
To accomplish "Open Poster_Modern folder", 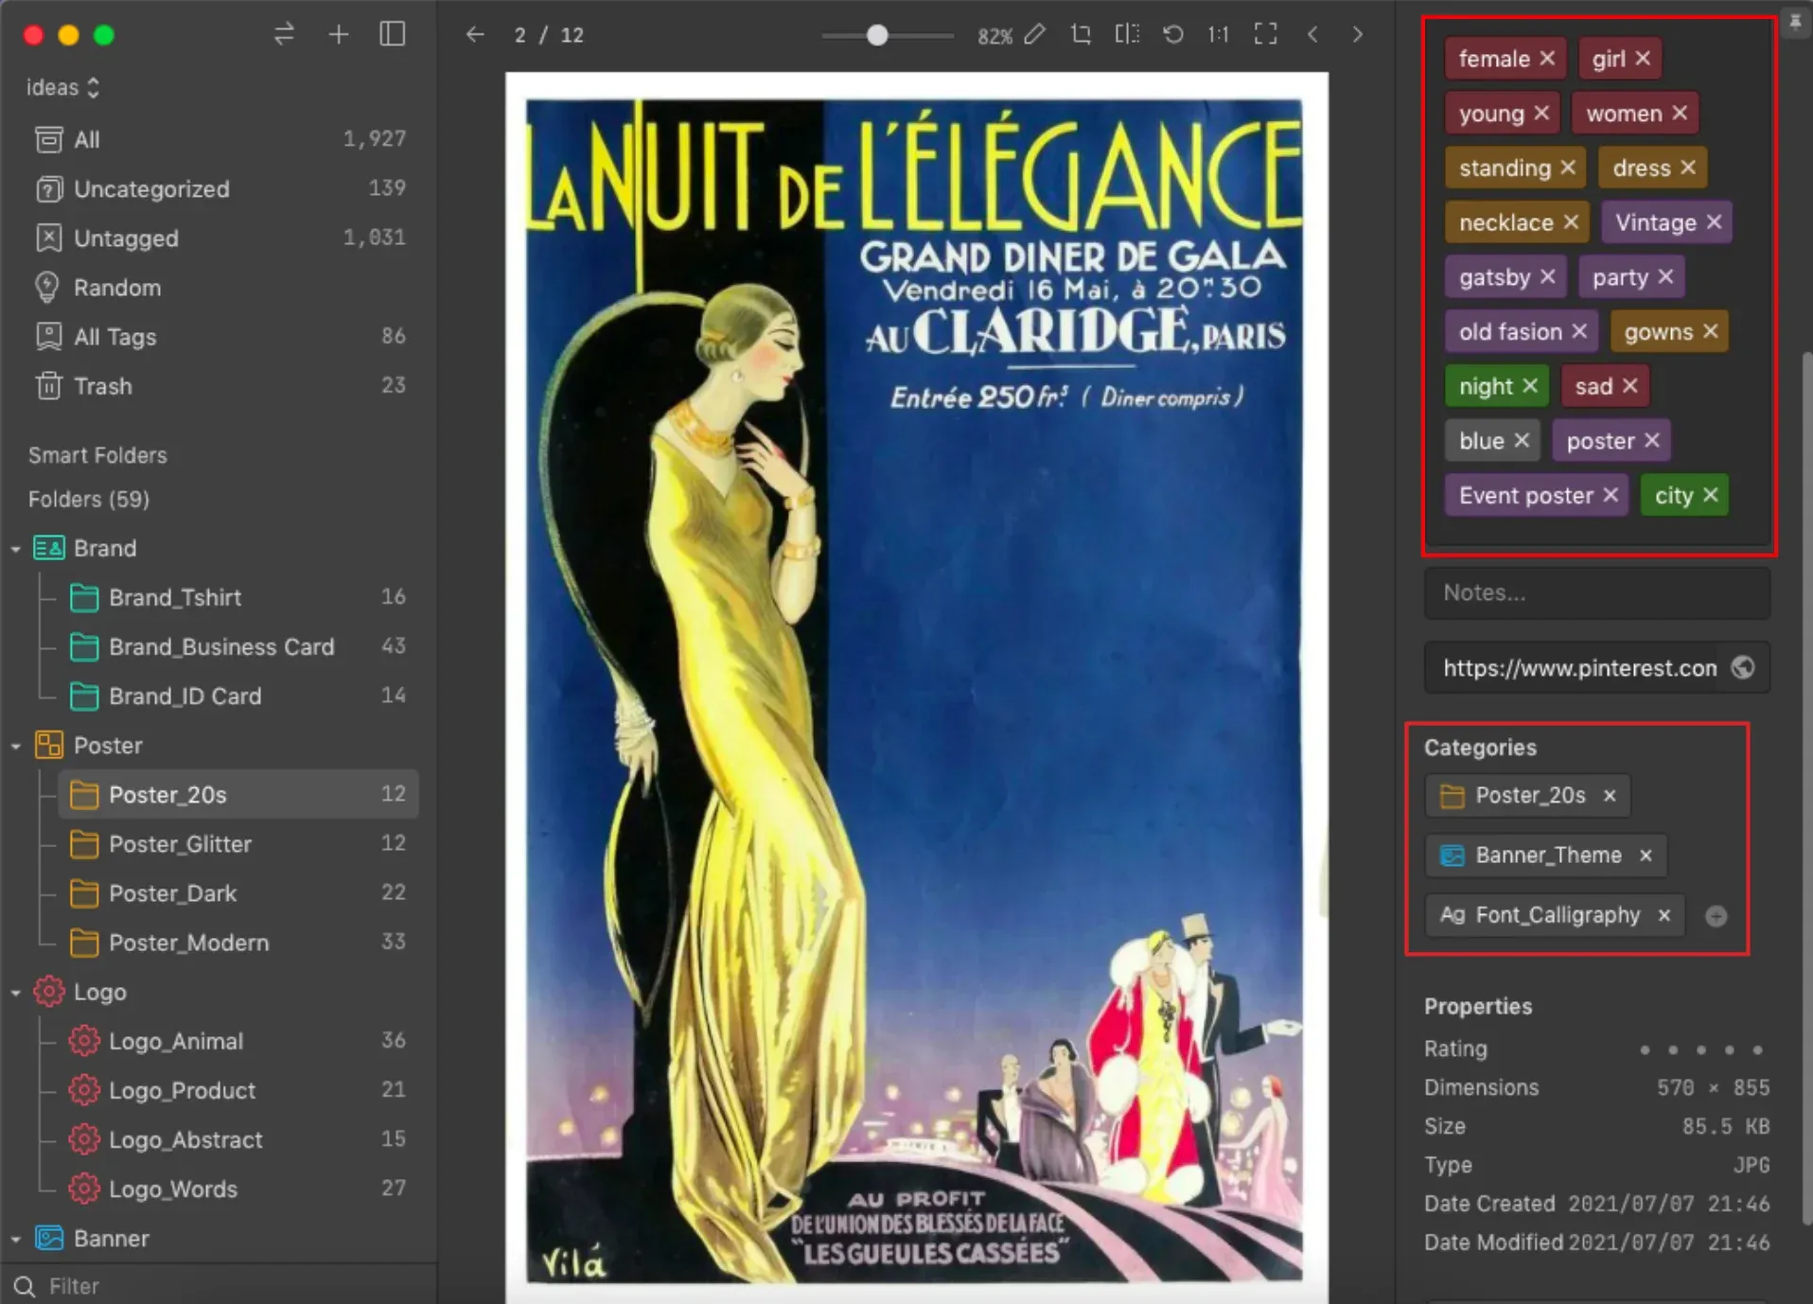I will click(238, 942).
